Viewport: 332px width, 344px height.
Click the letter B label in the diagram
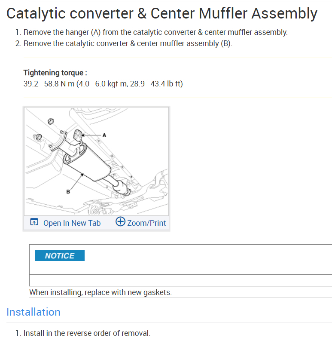tap(68, 192)
